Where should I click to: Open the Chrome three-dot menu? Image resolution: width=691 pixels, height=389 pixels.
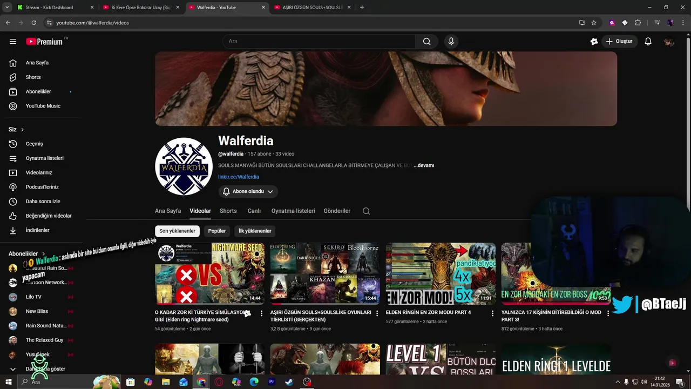click(683, 23)
